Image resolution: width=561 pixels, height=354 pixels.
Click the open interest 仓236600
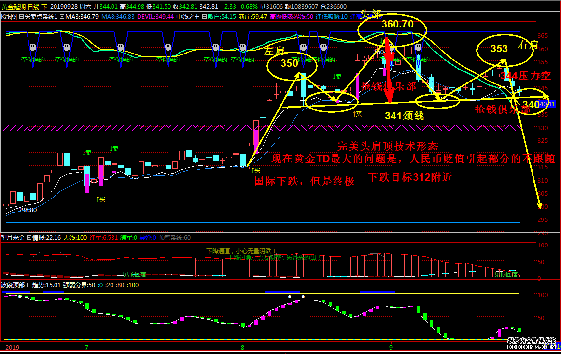pos(334,7)
